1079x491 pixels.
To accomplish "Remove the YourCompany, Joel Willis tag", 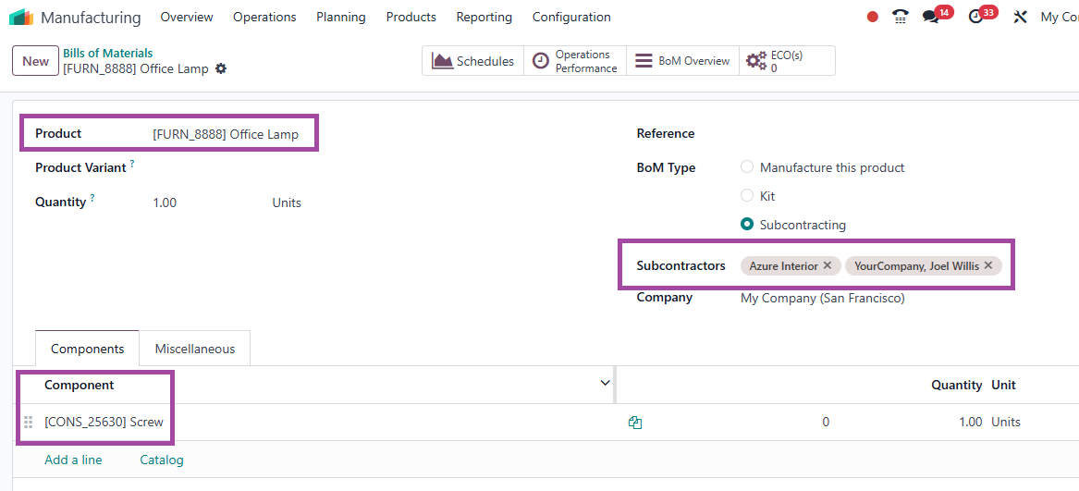I will coord(988,265).
